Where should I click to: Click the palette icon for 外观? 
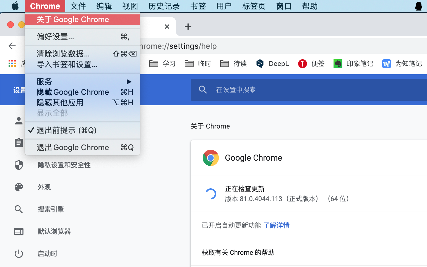(19, 187)
